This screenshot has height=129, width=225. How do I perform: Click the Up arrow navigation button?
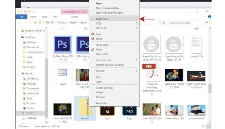pyautogui.click(x=35, y=23)
